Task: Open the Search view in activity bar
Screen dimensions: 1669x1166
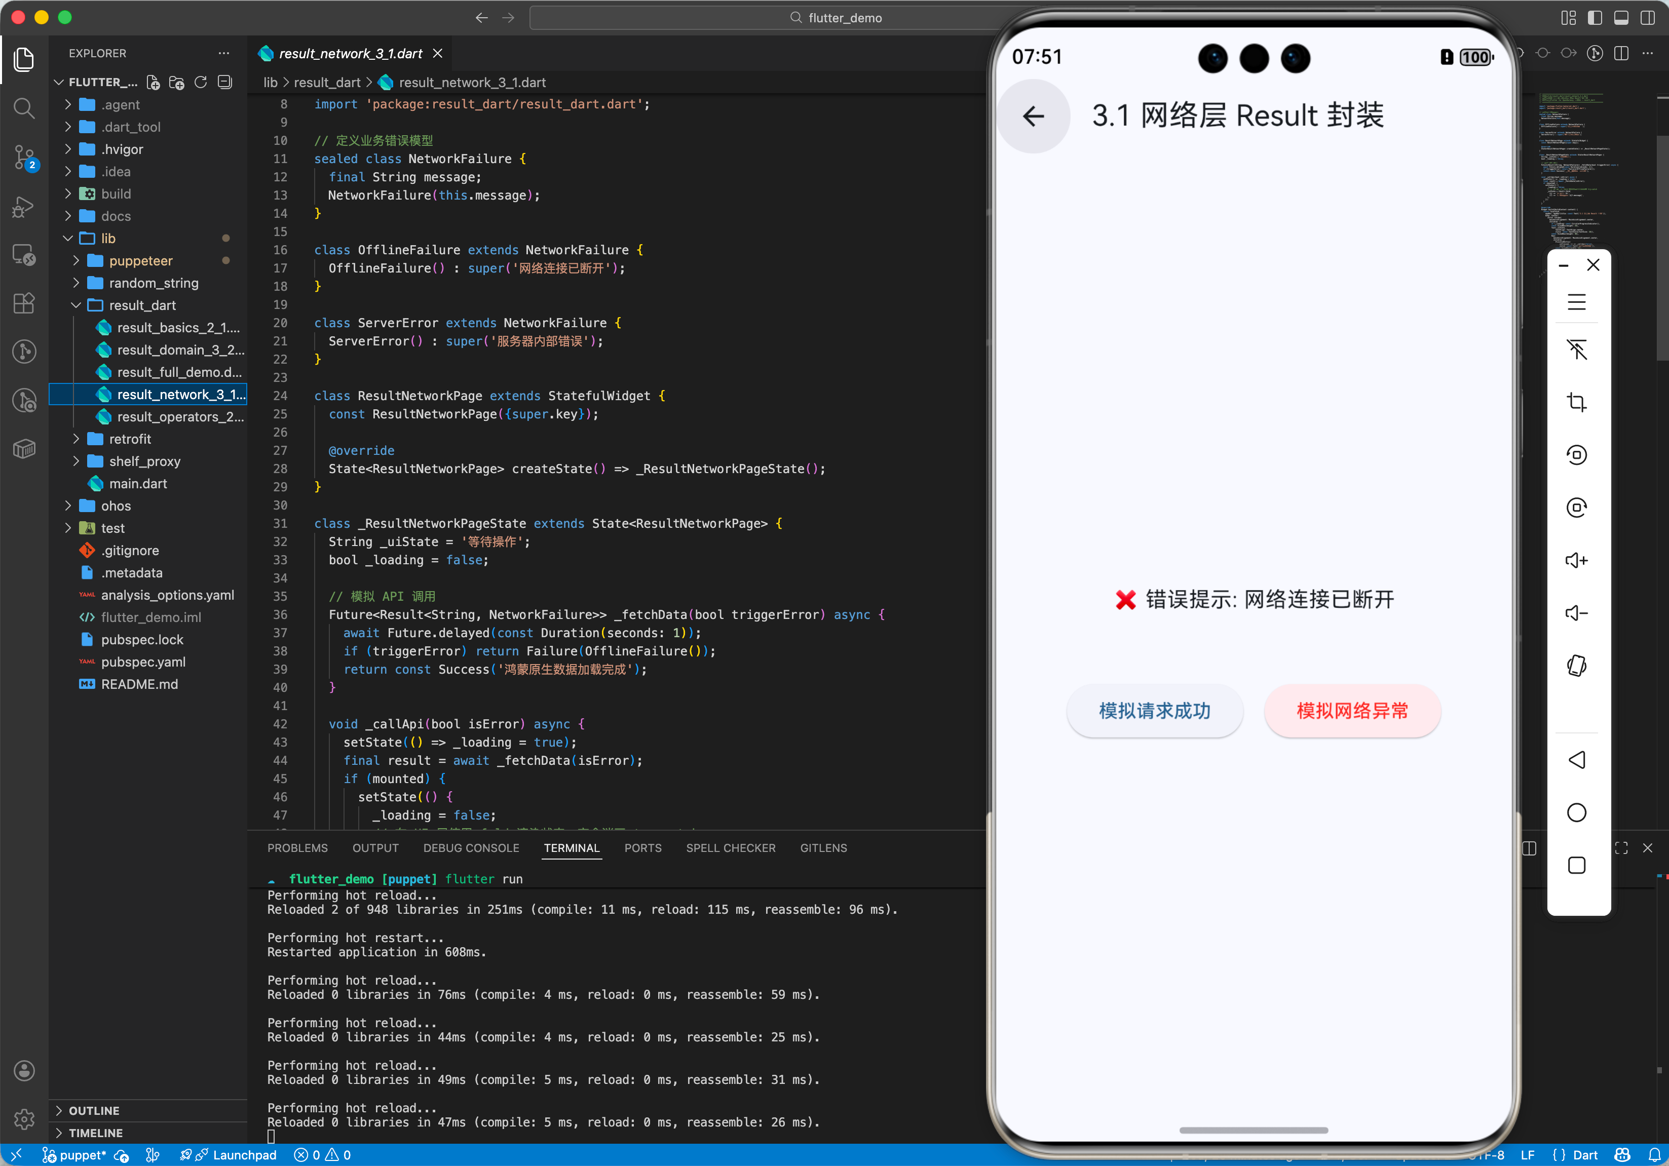Action: (24, 108)
